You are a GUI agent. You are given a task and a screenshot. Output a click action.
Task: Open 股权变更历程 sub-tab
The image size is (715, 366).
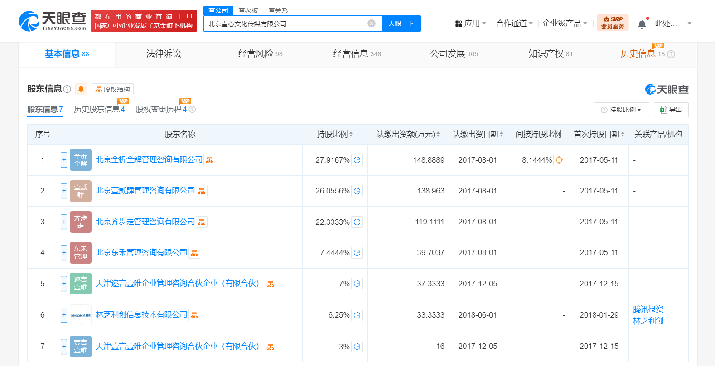pyautogui.click(x=161, y=109)
